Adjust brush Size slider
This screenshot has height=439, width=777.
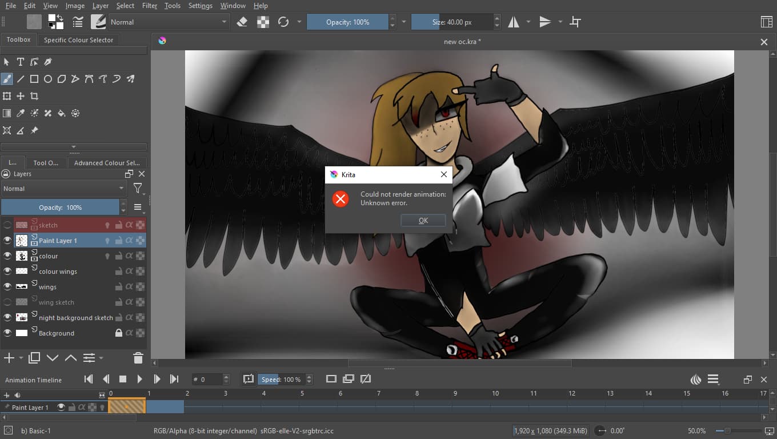[x=451, y=22]
